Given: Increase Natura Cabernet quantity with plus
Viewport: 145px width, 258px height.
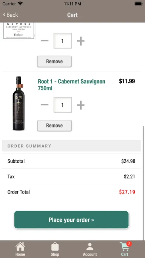Looking at the screenshot, I should click(x=81, y=41).
